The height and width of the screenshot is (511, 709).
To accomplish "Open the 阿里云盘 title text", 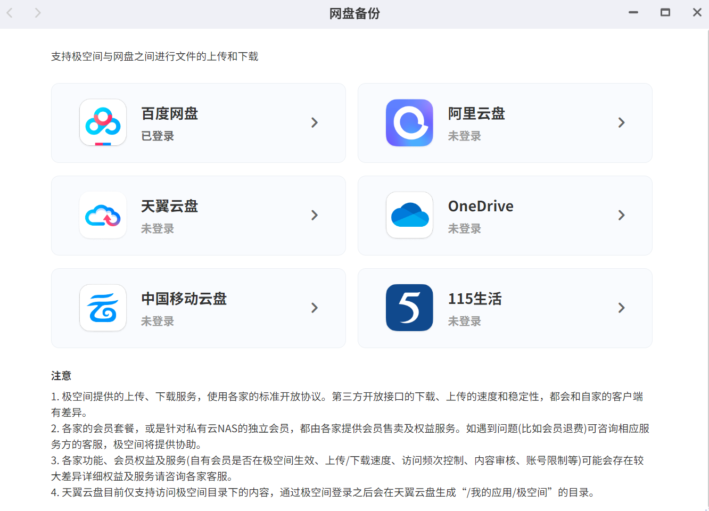I will [476, 114].
